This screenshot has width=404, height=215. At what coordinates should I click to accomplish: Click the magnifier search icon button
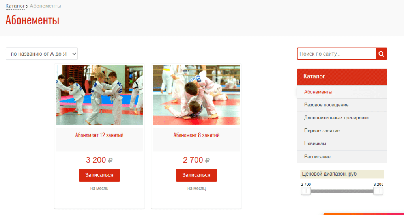pos(382,54)
